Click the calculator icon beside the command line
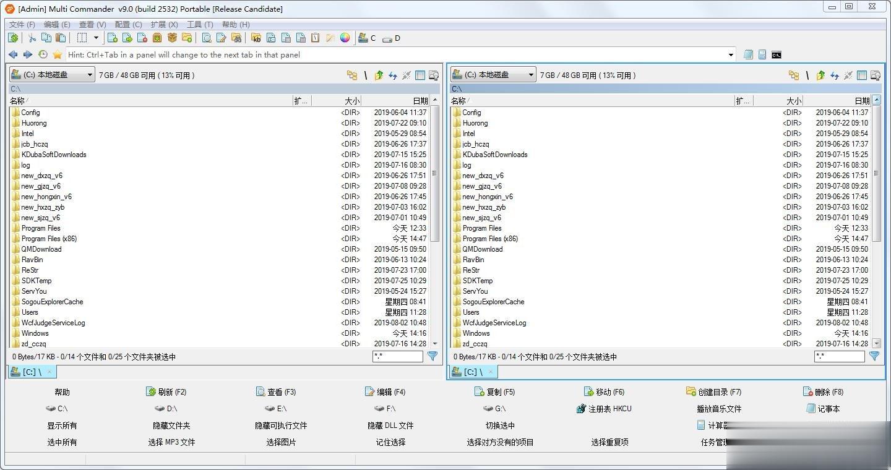Viewport: 891px width, 470px height. (762, 55)
